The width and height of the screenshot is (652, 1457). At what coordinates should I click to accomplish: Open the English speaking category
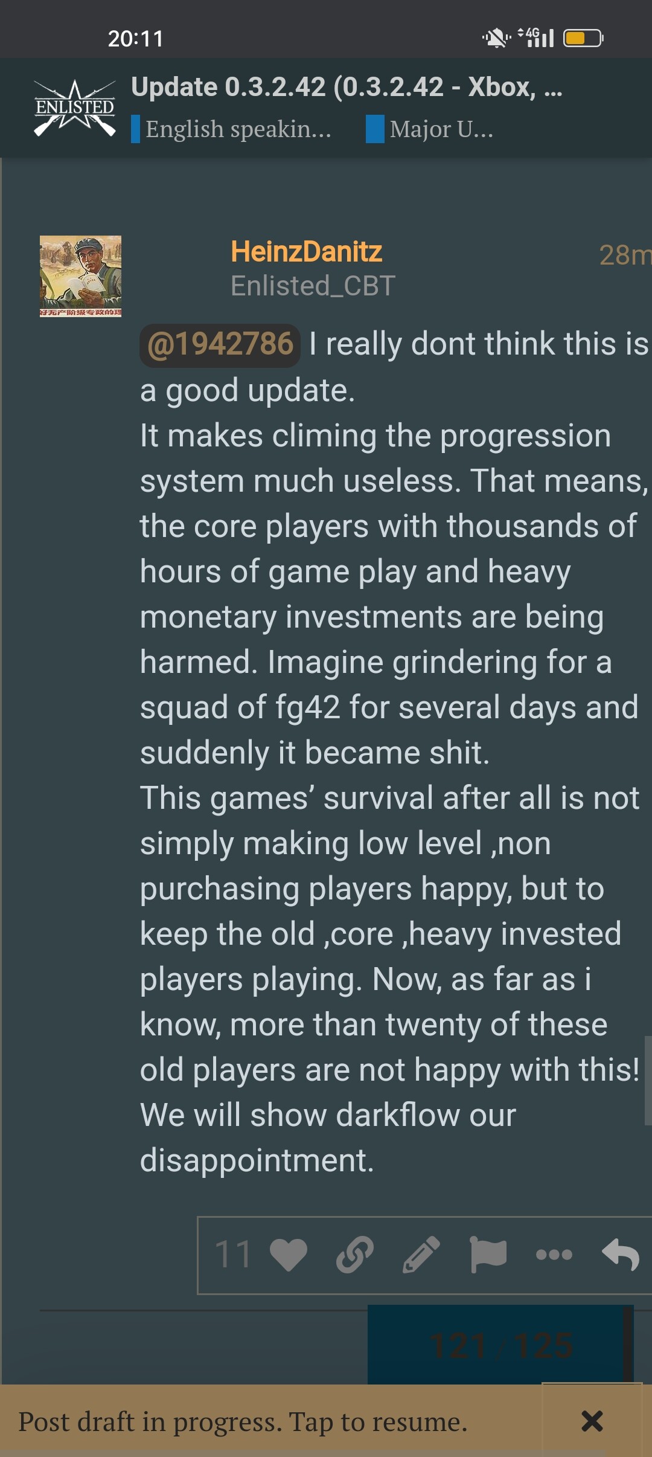coord(238,129)
